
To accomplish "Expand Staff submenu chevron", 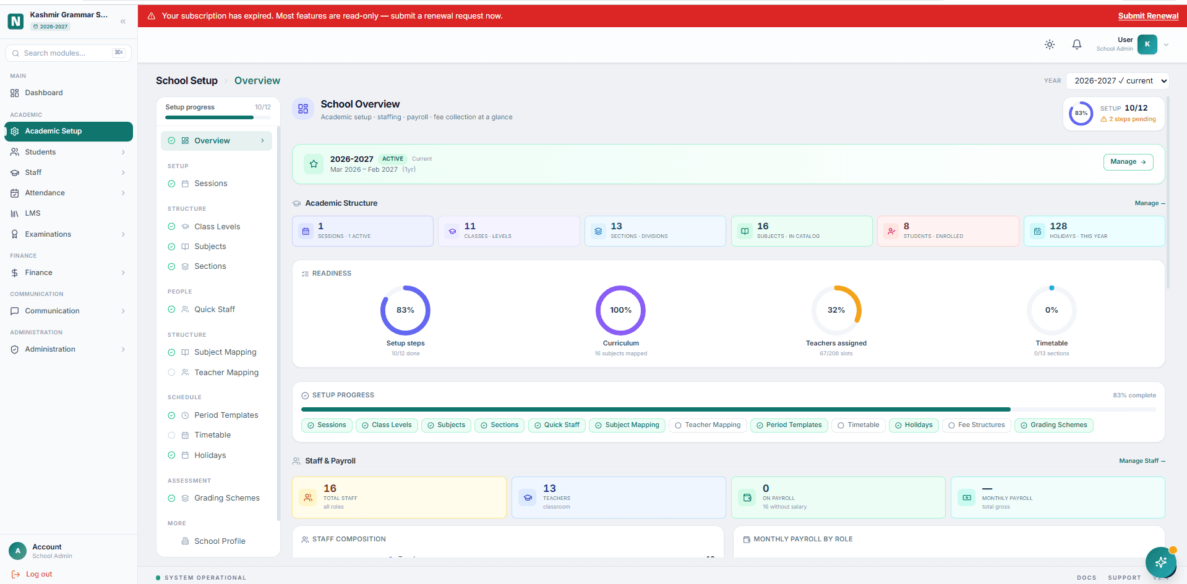I will tap(123, 172).
